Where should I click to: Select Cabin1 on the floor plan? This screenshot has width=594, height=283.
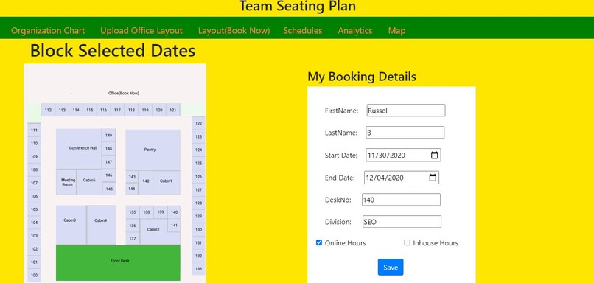click(x=167, y=183)
